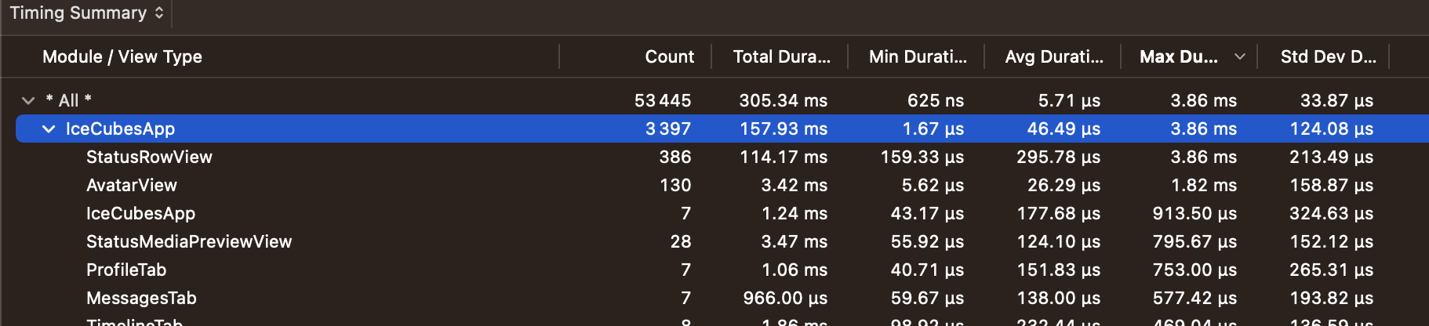
Task: Click the 265.31 µs std dev value
Action: 1331,270
